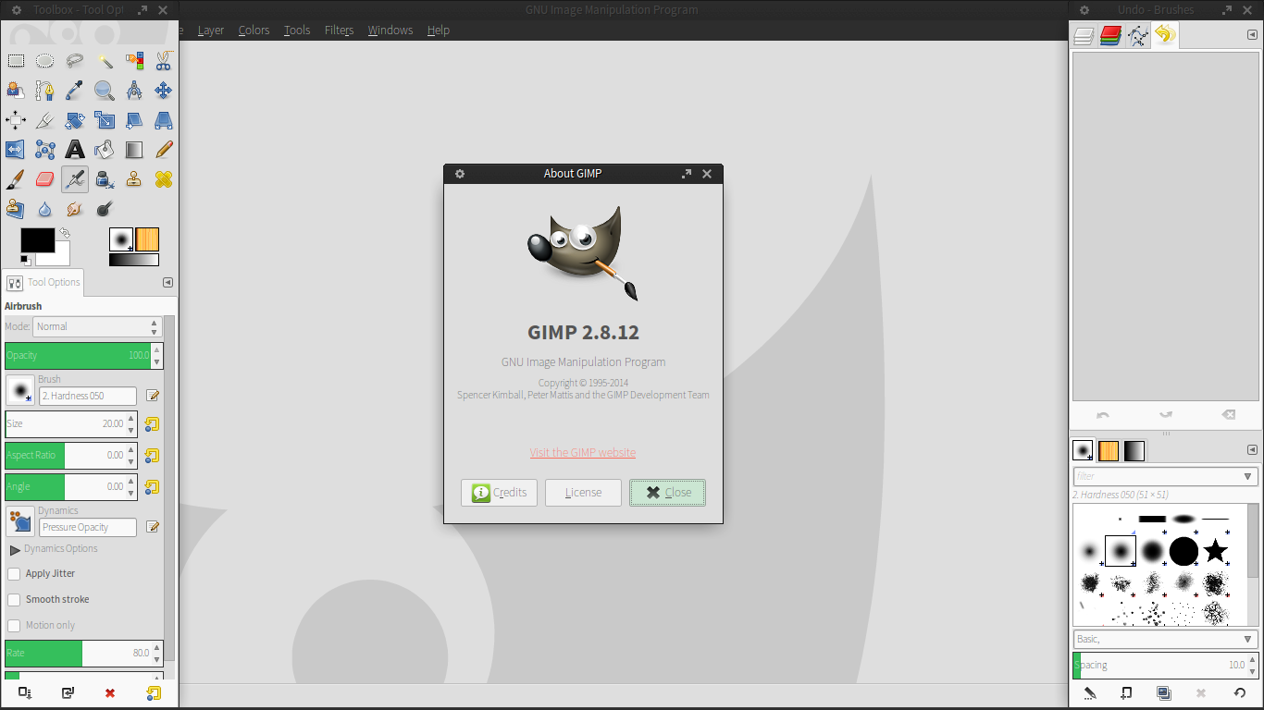Activate the Color Picker eyedropper tool

click(75, 91)
